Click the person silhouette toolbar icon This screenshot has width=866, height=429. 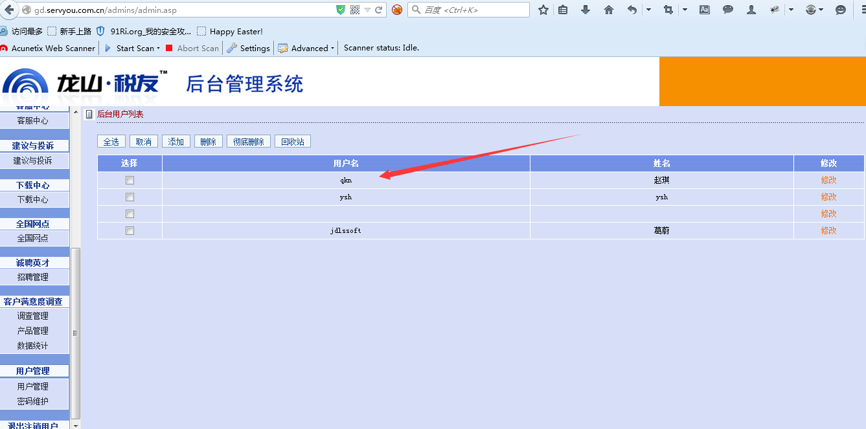(751, 10)
